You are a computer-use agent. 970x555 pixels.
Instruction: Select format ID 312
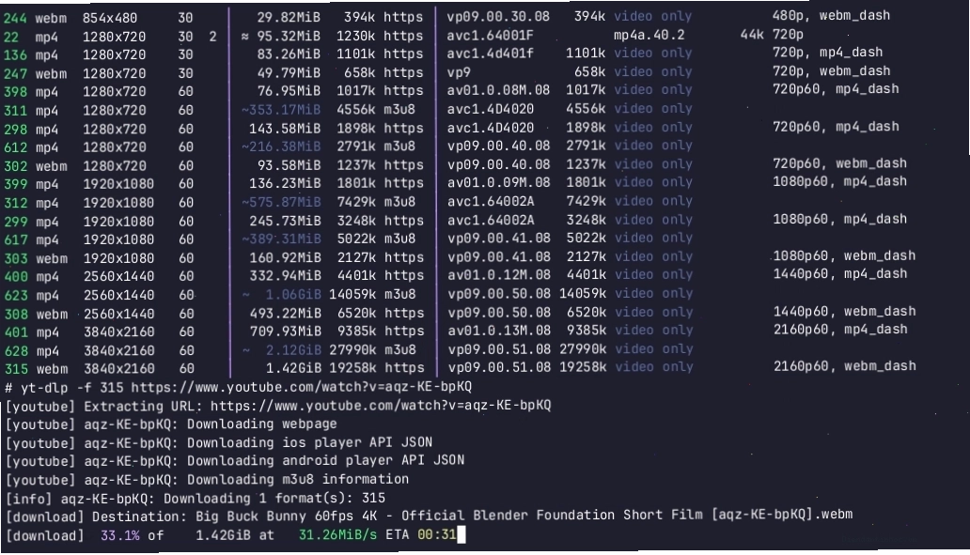pyautogui.click(x=15, y=203)
